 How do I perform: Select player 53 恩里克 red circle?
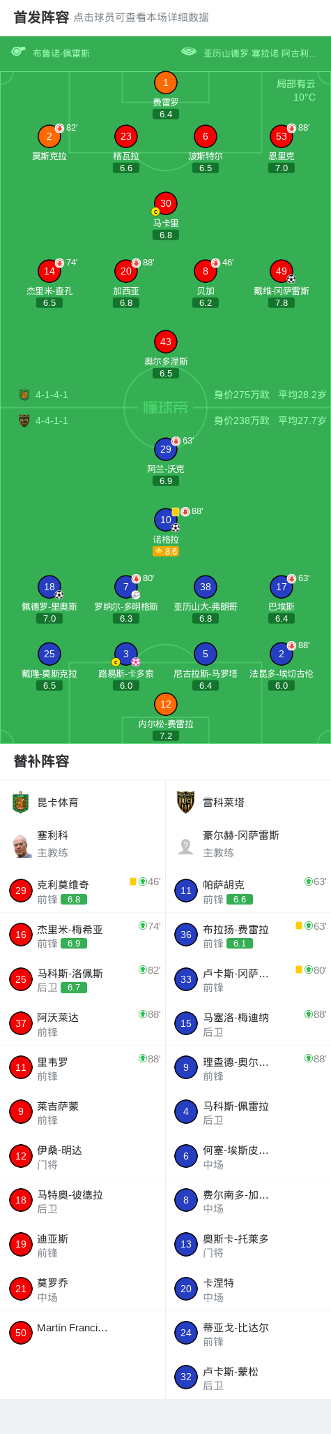281,136
